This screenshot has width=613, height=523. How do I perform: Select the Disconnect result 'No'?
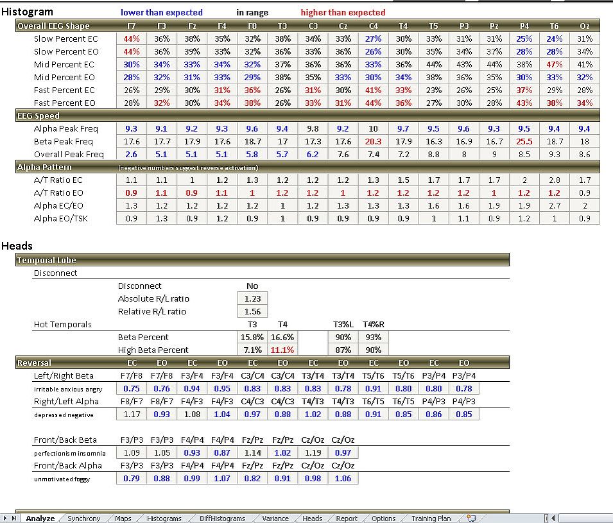pyautogui.click(x=252, y=286)
